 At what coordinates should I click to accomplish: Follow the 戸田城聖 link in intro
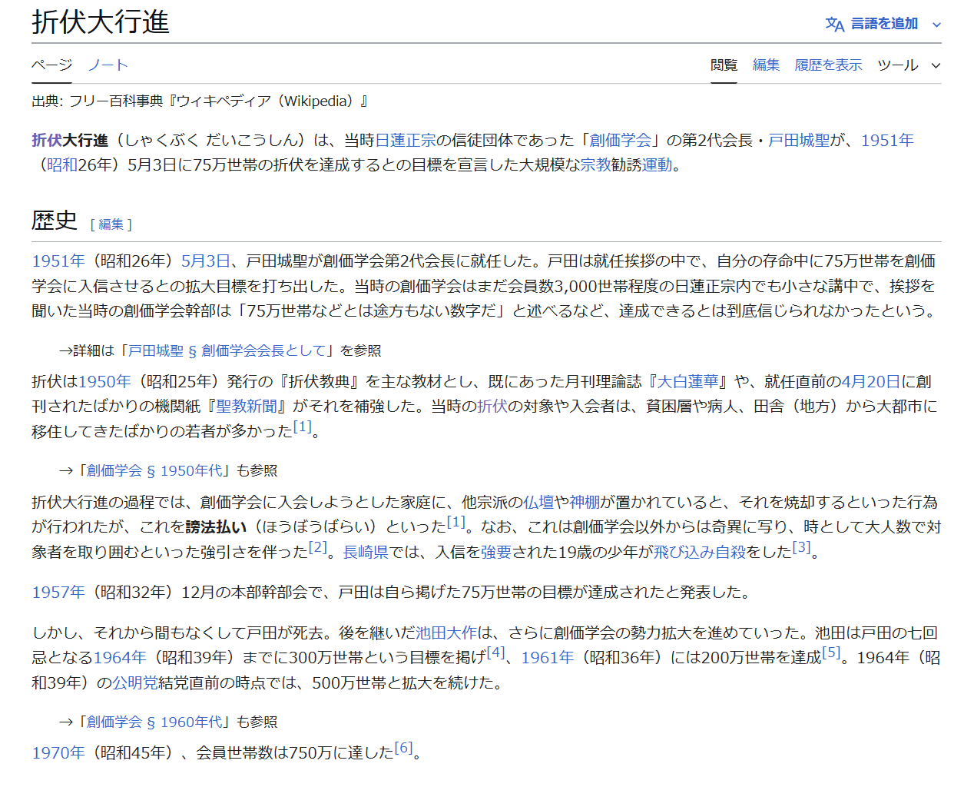tap(799, 140)
